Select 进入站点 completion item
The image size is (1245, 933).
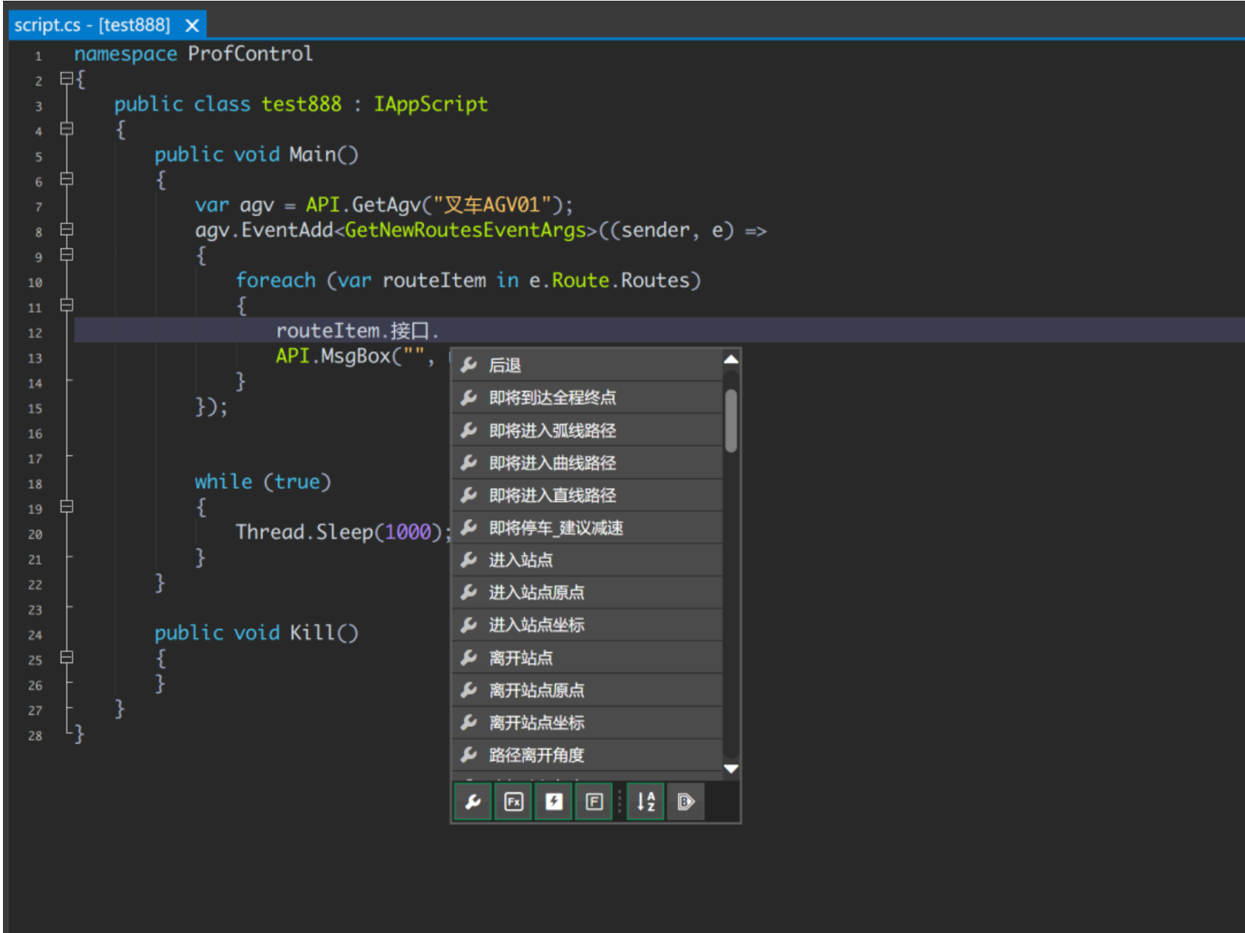[x=587, y=560]
